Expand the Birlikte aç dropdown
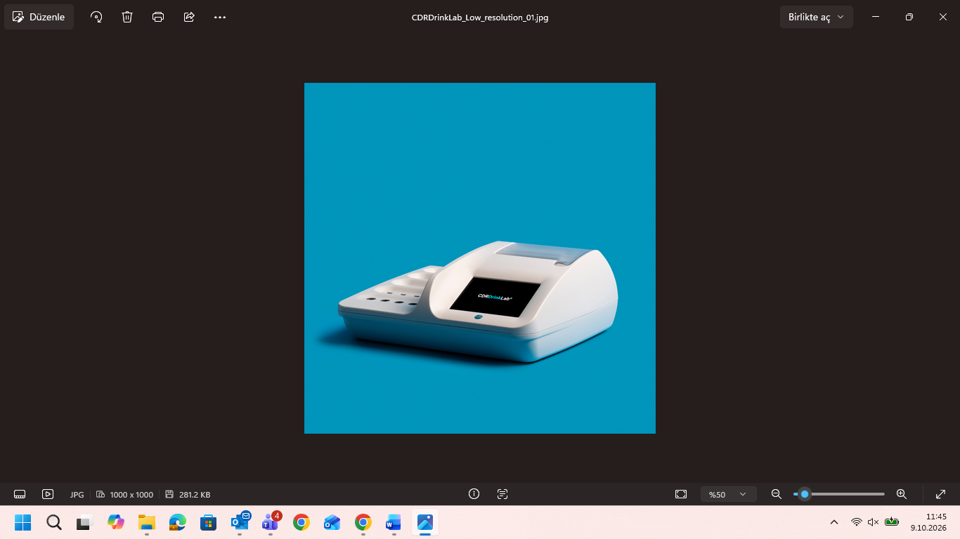The image size is (960, 539). pos(816,17)
